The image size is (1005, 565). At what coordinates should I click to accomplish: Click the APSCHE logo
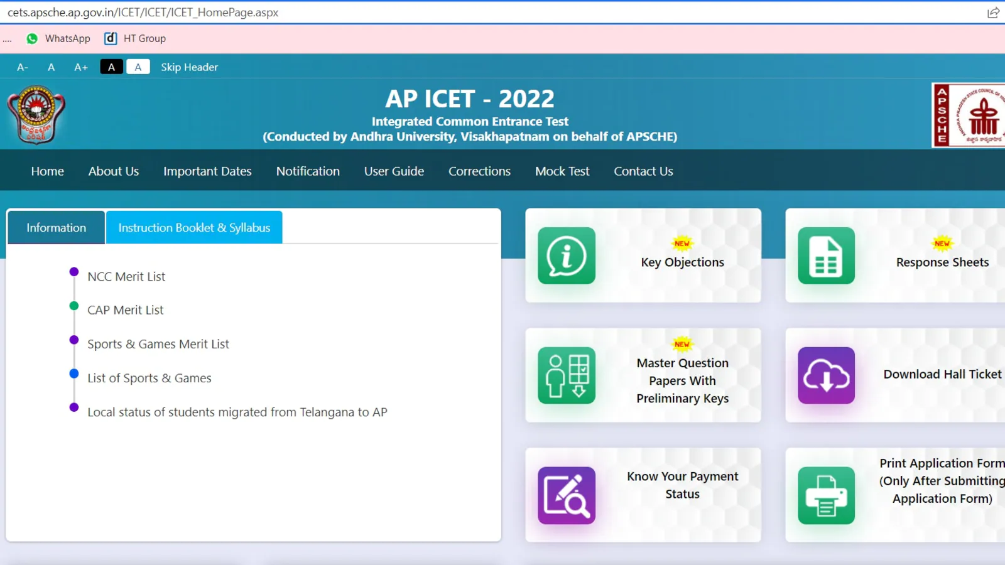[x=968, y=116]
